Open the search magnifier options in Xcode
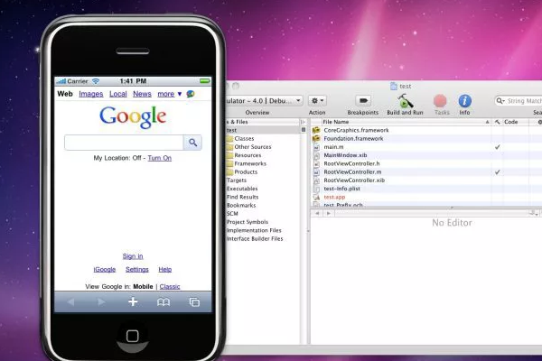The image size is (542, 361). pyautogui.click(x=500, y=100)
